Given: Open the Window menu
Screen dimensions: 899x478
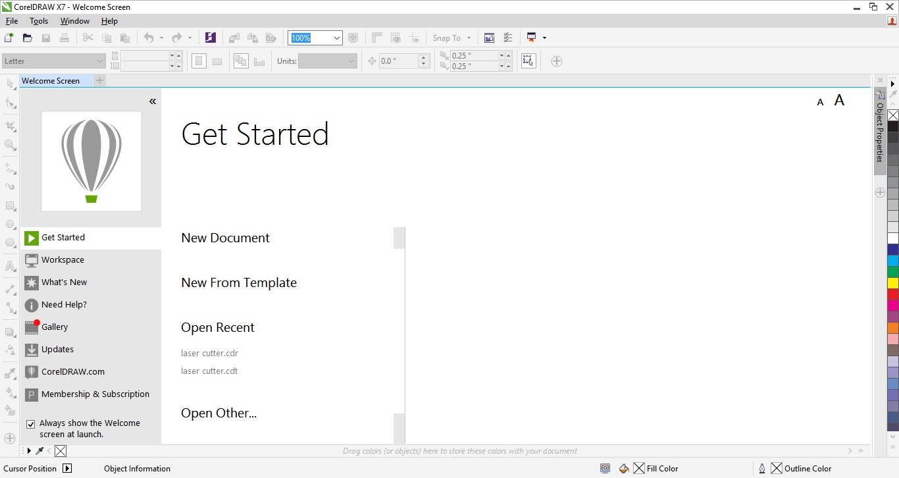Looking at the screenshot, I should tap(75, 21).
